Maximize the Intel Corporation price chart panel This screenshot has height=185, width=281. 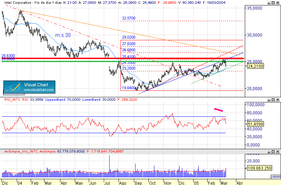(273, 3)
